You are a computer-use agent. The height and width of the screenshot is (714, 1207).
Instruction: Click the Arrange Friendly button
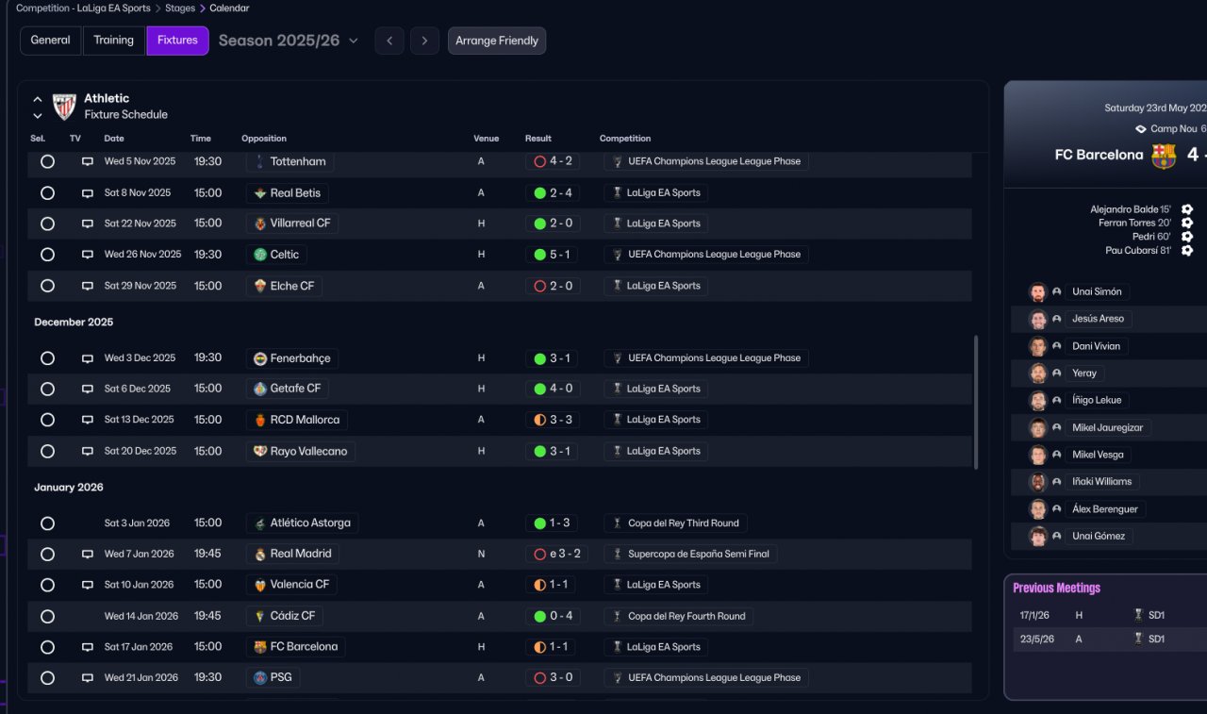coord(497,41)
